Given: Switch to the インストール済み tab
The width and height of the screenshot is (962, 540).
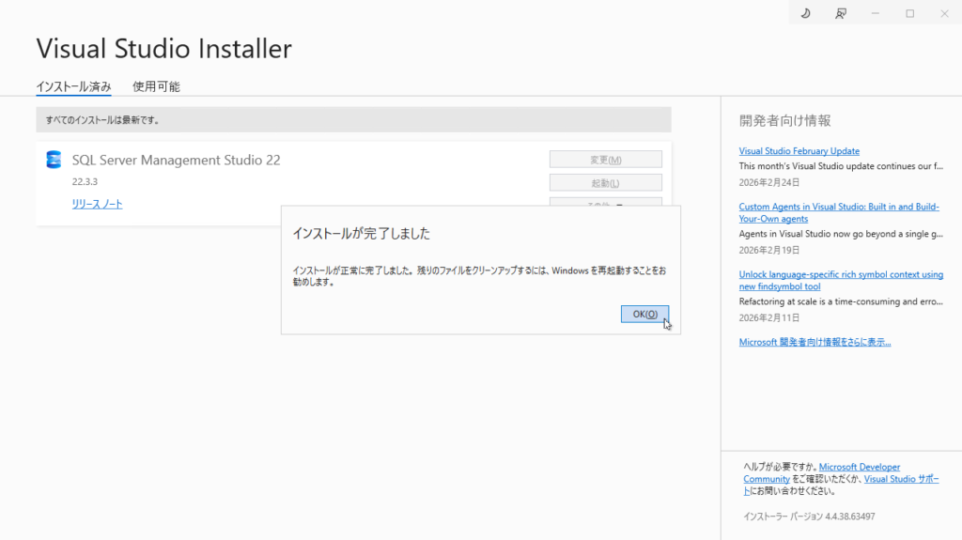Looking at the screenshot, I should [x=73, y=86].
